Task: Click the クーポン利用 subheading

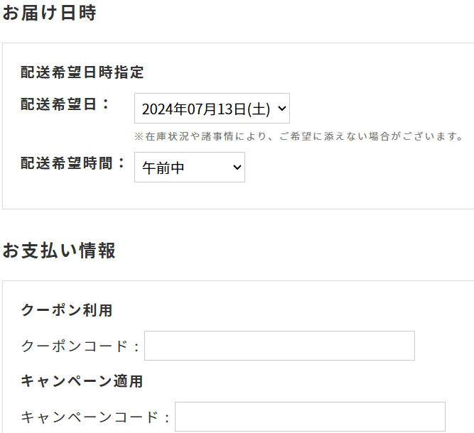Action: (x=67, y=310)
